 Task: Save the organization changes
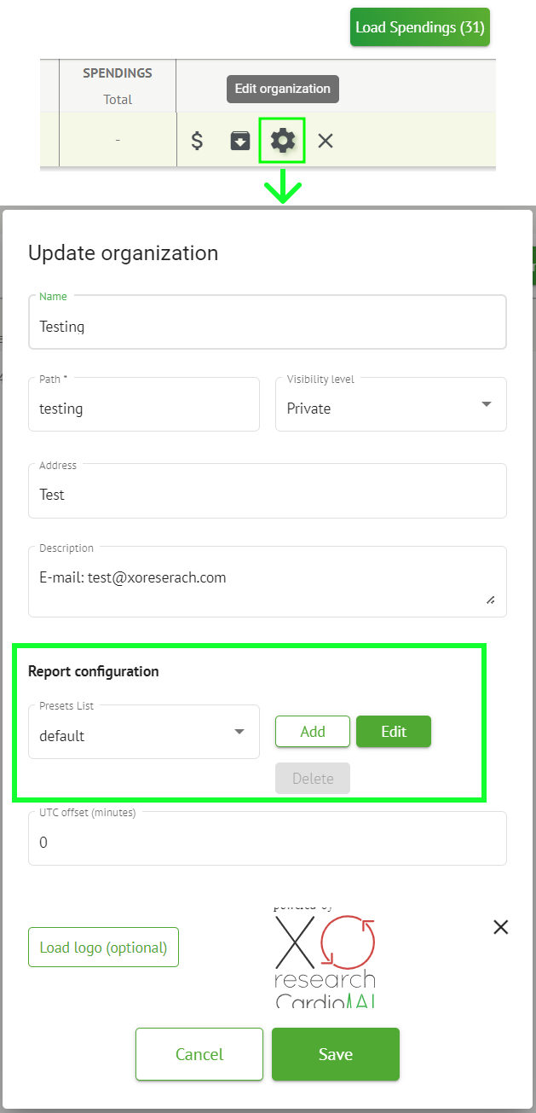336,1055
